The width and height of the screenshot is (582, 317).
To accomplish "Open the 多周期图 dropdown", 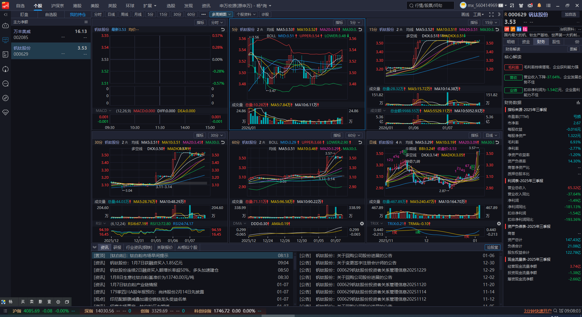I will (221, 15).
